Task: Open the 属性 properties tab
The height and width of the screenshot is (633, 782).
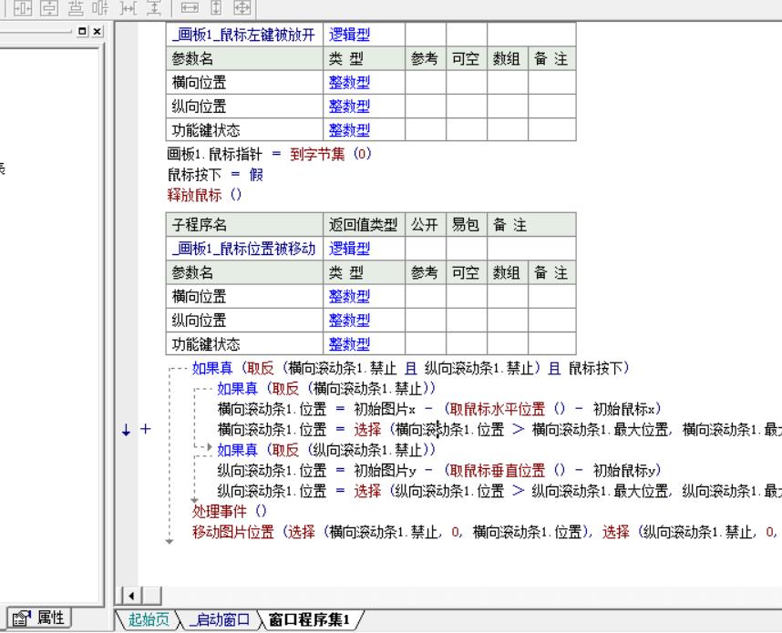Action: pyautogui.click(x=39, y=618)
